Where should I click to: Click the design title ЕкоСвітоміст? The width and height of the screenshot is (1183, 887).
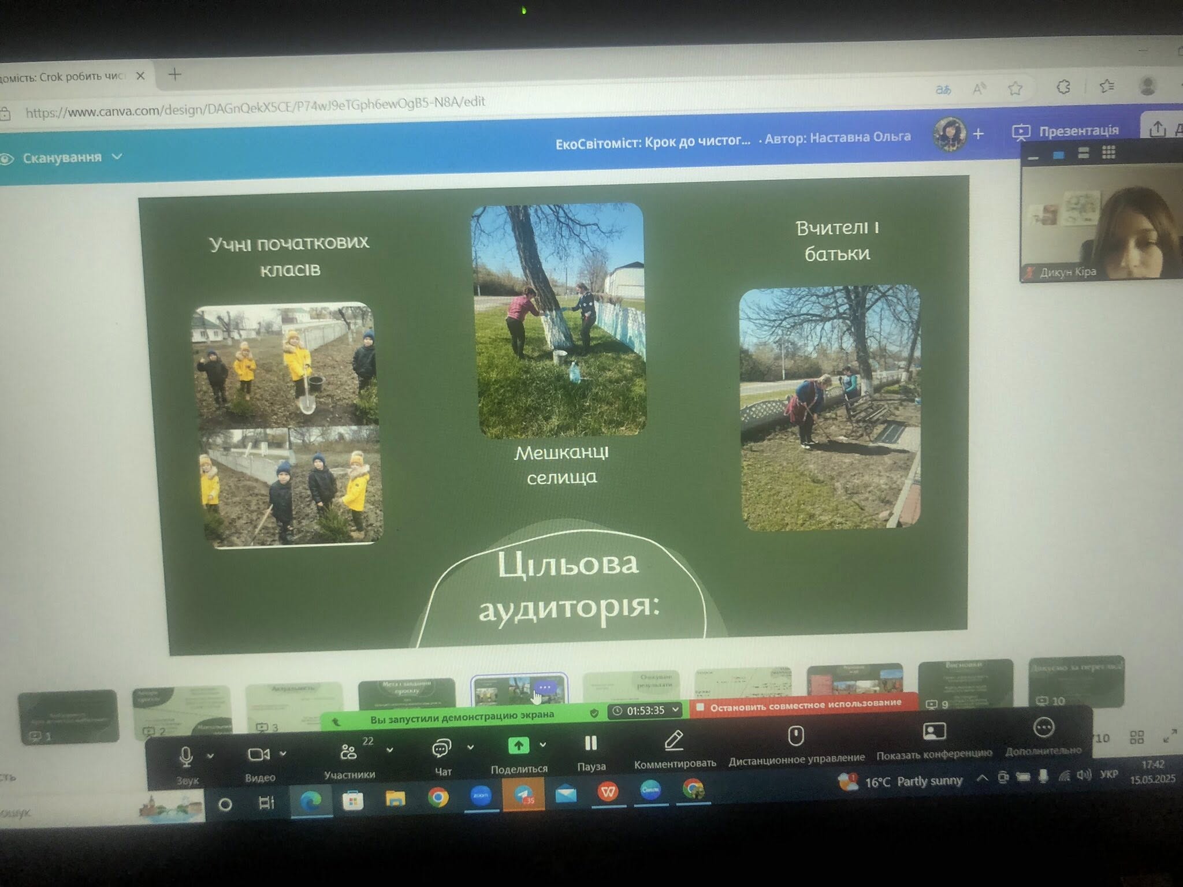click(653, 142)
